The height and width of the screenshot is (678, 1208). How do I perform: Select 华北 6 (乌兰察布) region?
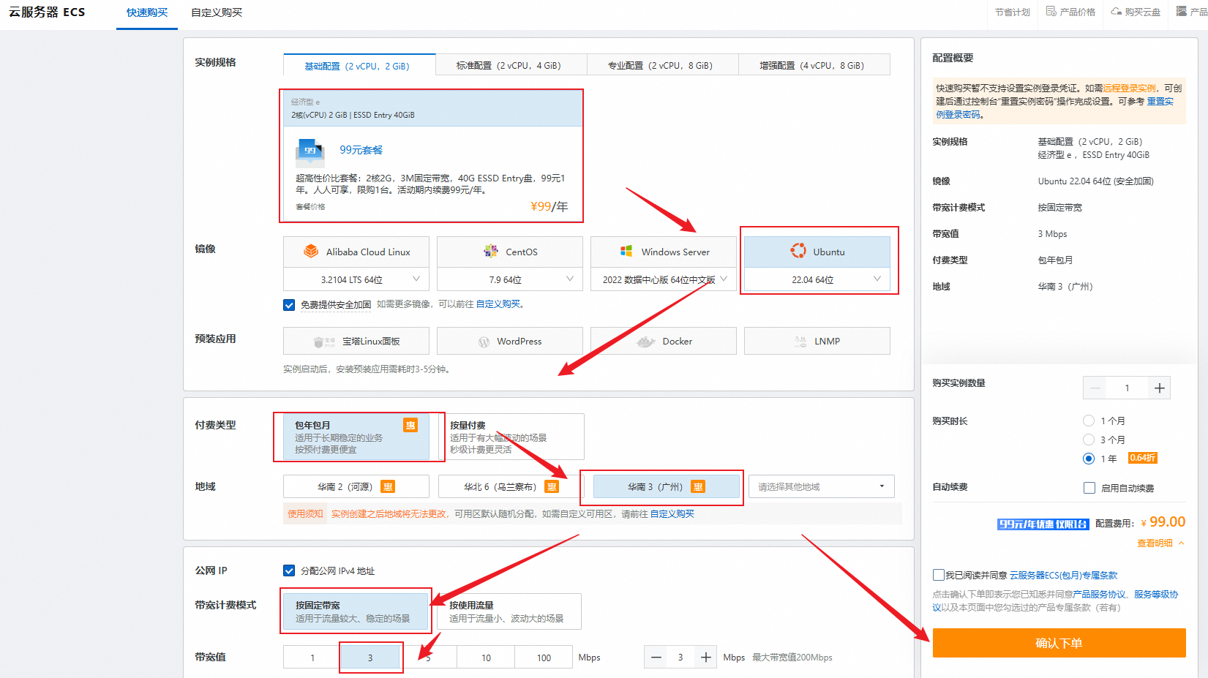coord(511,486)
